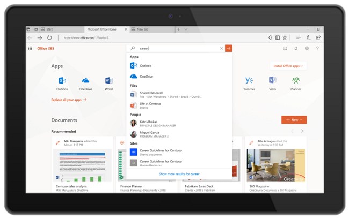The image size is (349, 220).
Task: Open the browser hub lines icon
Action: [299, 37]
